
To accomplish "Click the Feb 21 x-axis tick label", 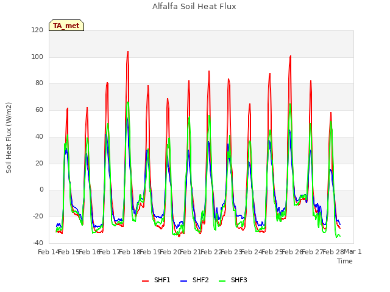I will click(x=191, y=252).
